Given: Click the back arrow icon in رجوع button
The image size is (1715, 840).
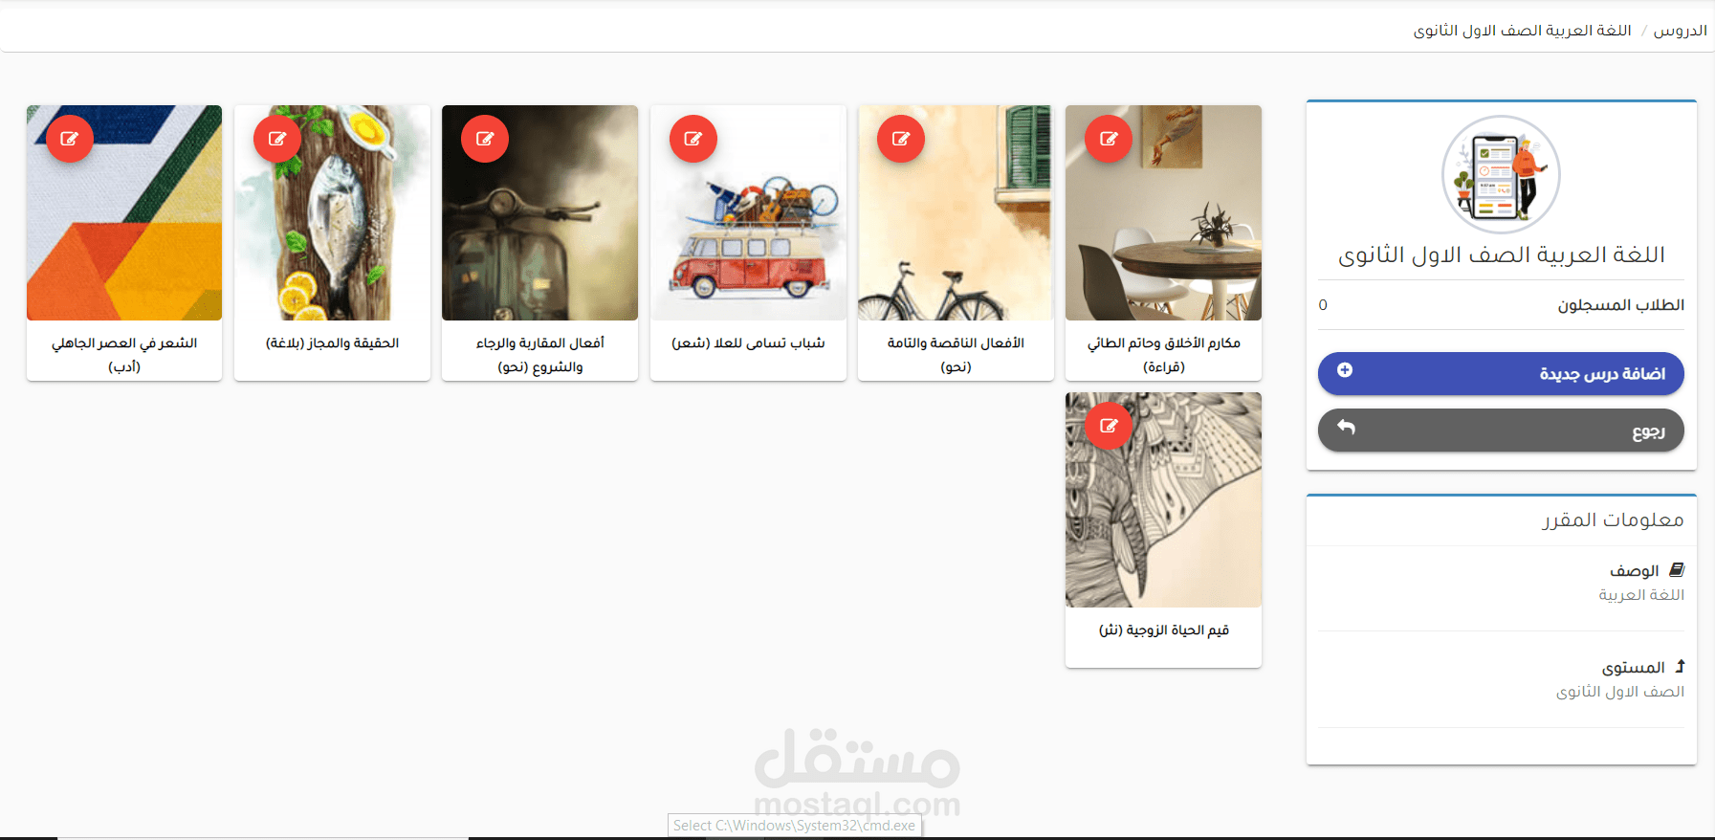Looking at the screenshot, I should point(1346,427).
